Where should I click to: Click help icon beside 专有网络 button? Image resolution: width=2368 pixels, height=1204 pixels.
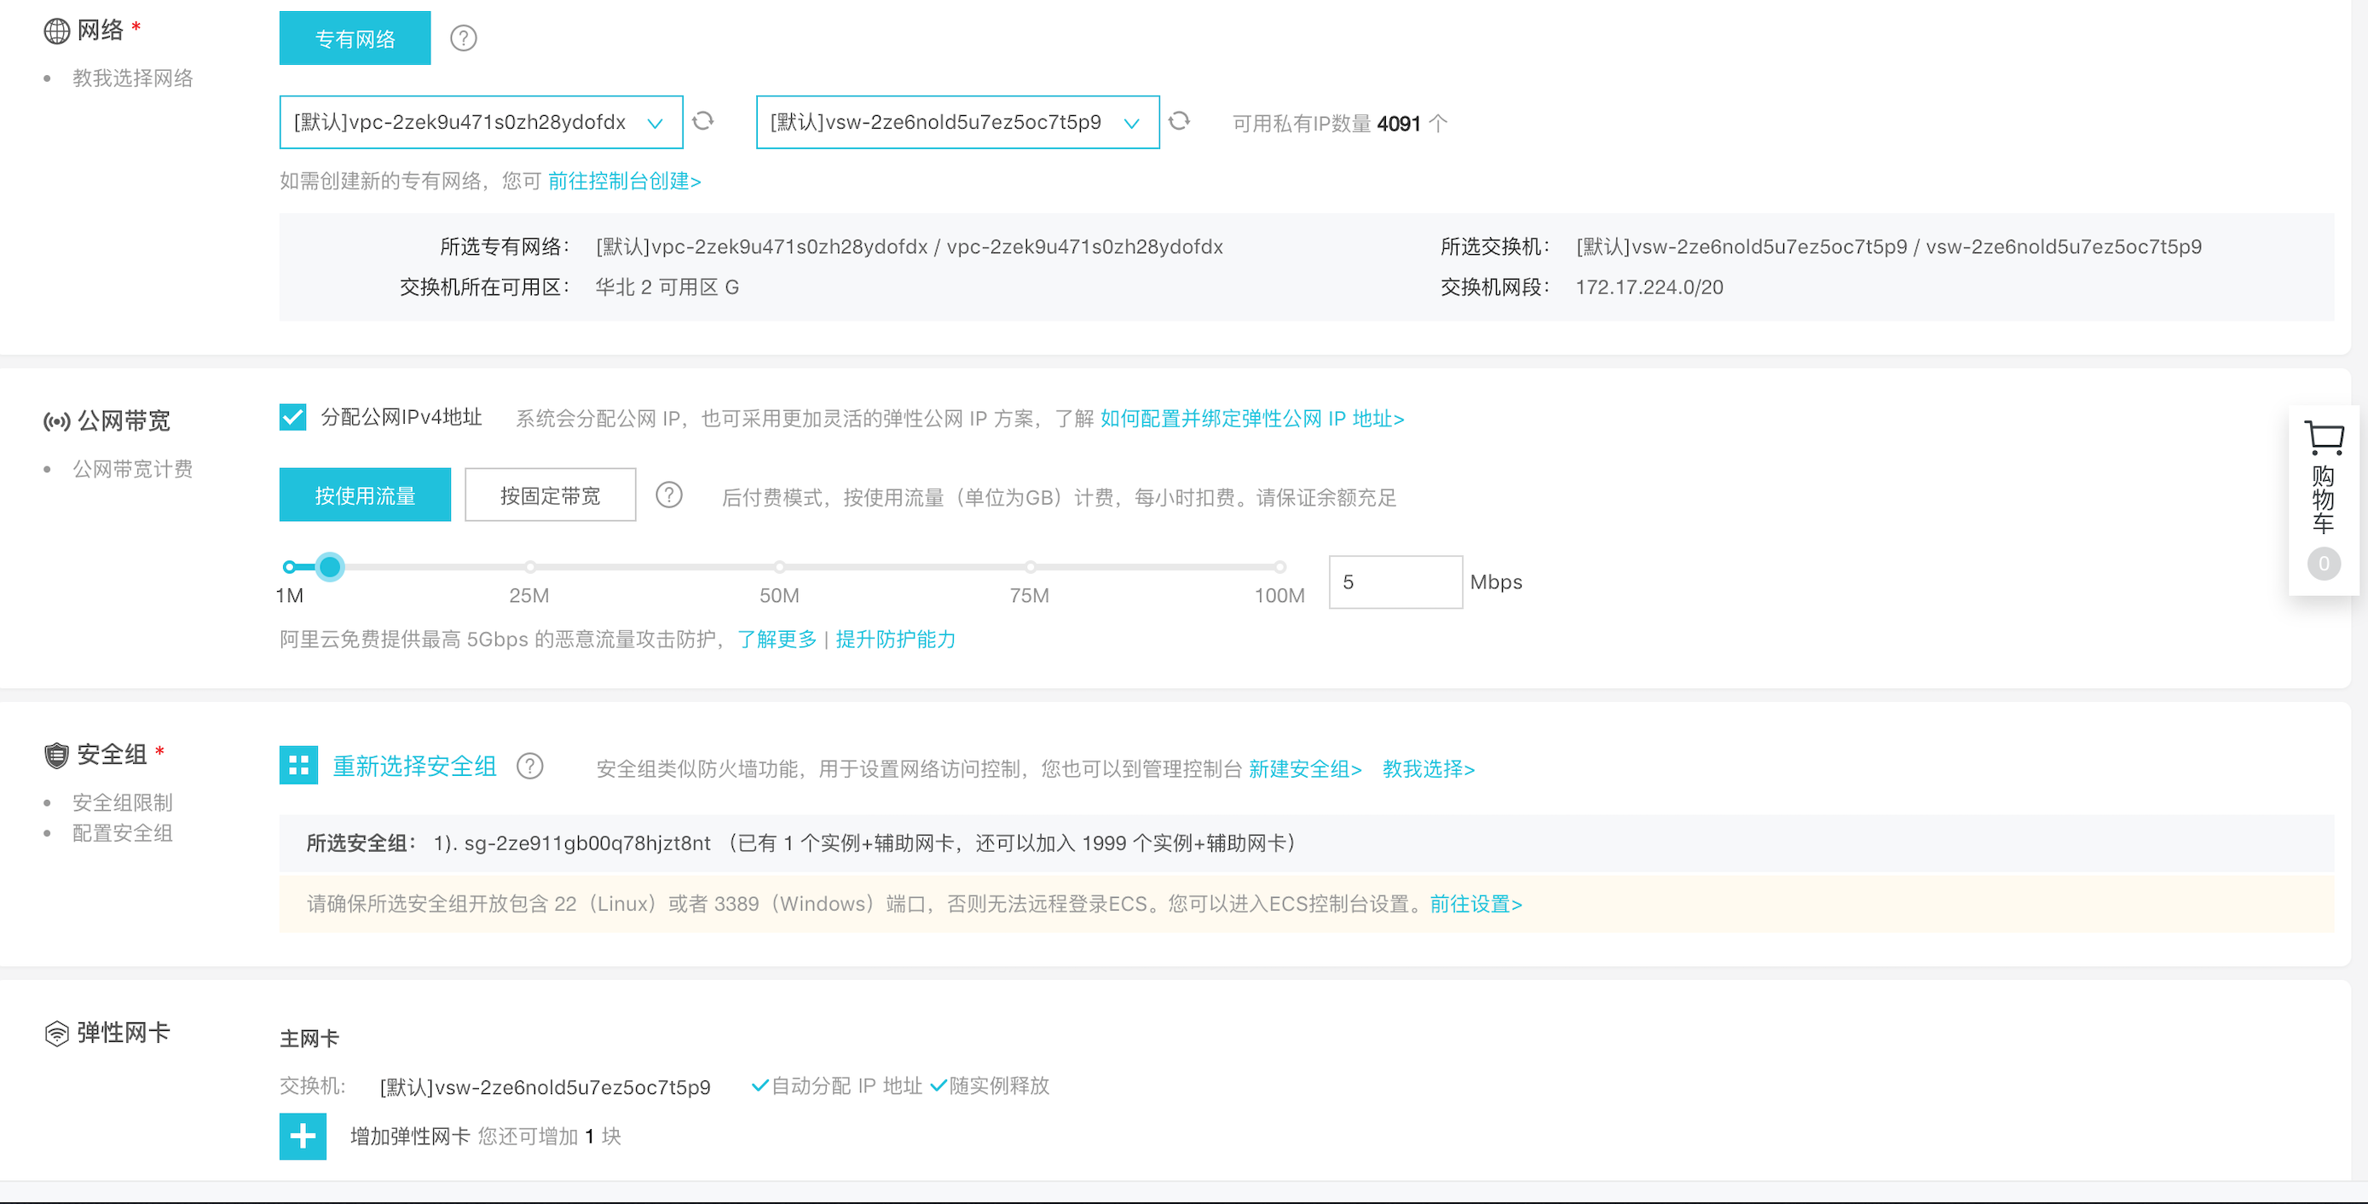coord(464,38)
